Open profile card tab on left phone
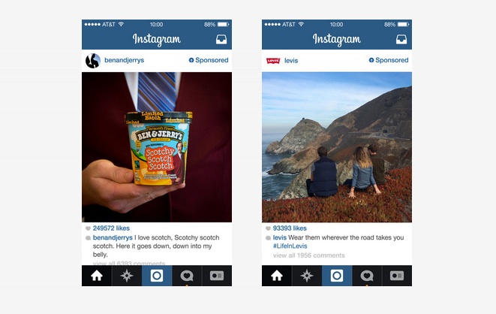Screen dimensions: 496x314 [217, 276]
